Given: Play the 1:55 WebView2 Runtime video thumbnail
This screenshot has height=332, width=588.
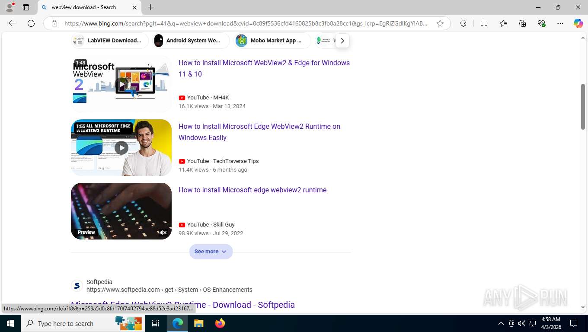Looking at the screenshot, I should point(121,147).
